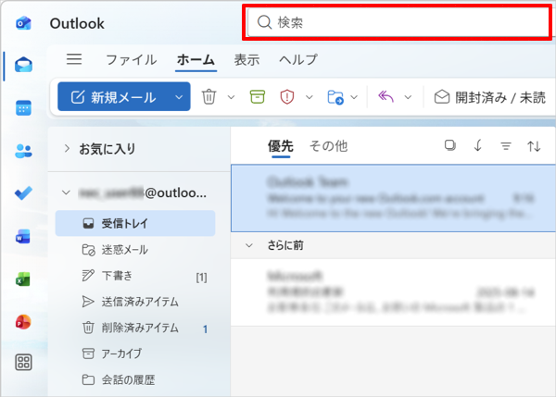Click the Outlook logo icon
The image size is (556, 397).
23,23
